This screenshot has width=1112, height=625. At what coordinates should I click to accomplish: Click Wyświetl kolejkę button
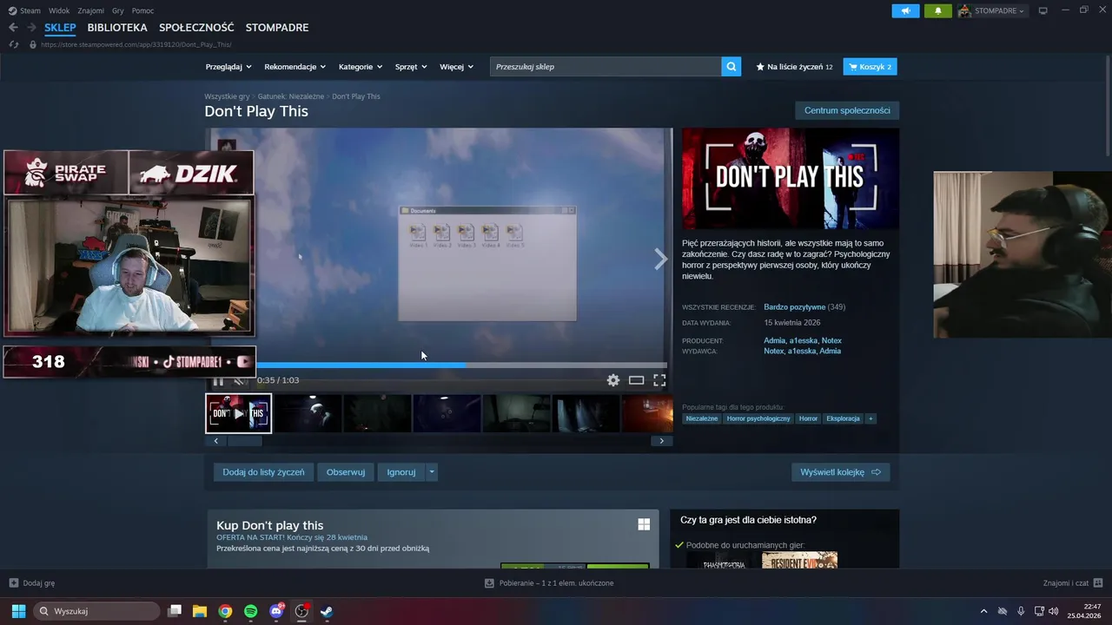pyautogui.click(x=840, y=472)
